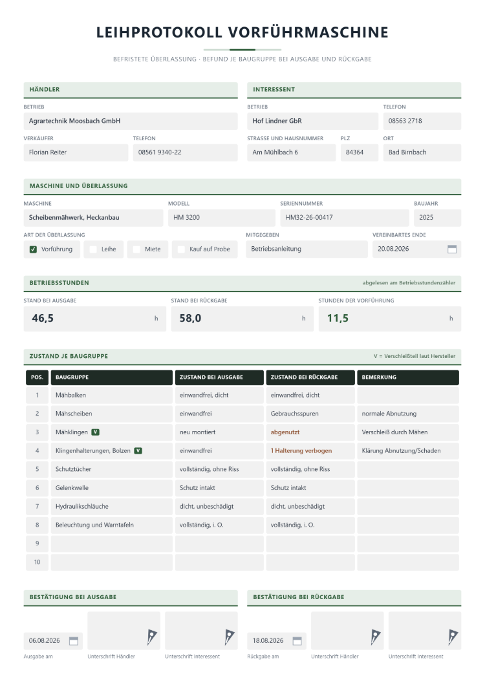Edit PLZ field 84364

tap(359, 153)
